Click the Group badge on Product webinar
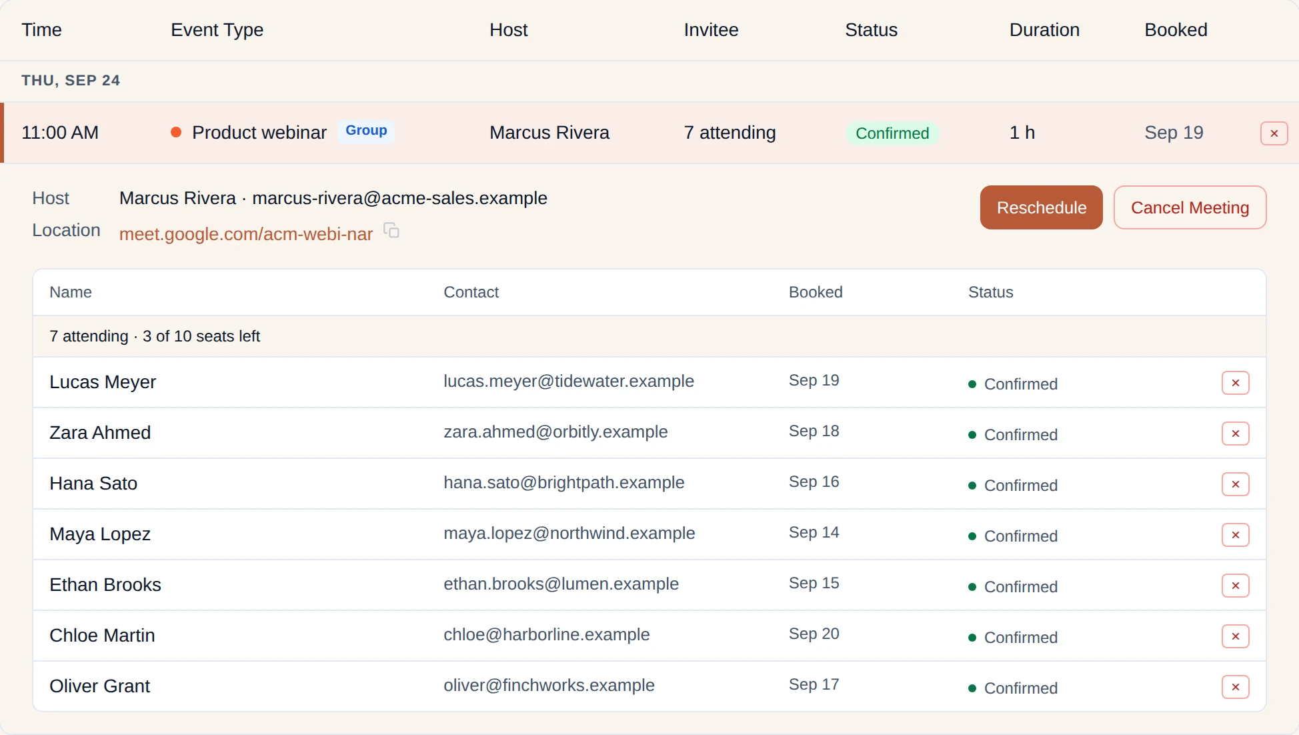1299x735 pixels. click(x=366, y=131)
